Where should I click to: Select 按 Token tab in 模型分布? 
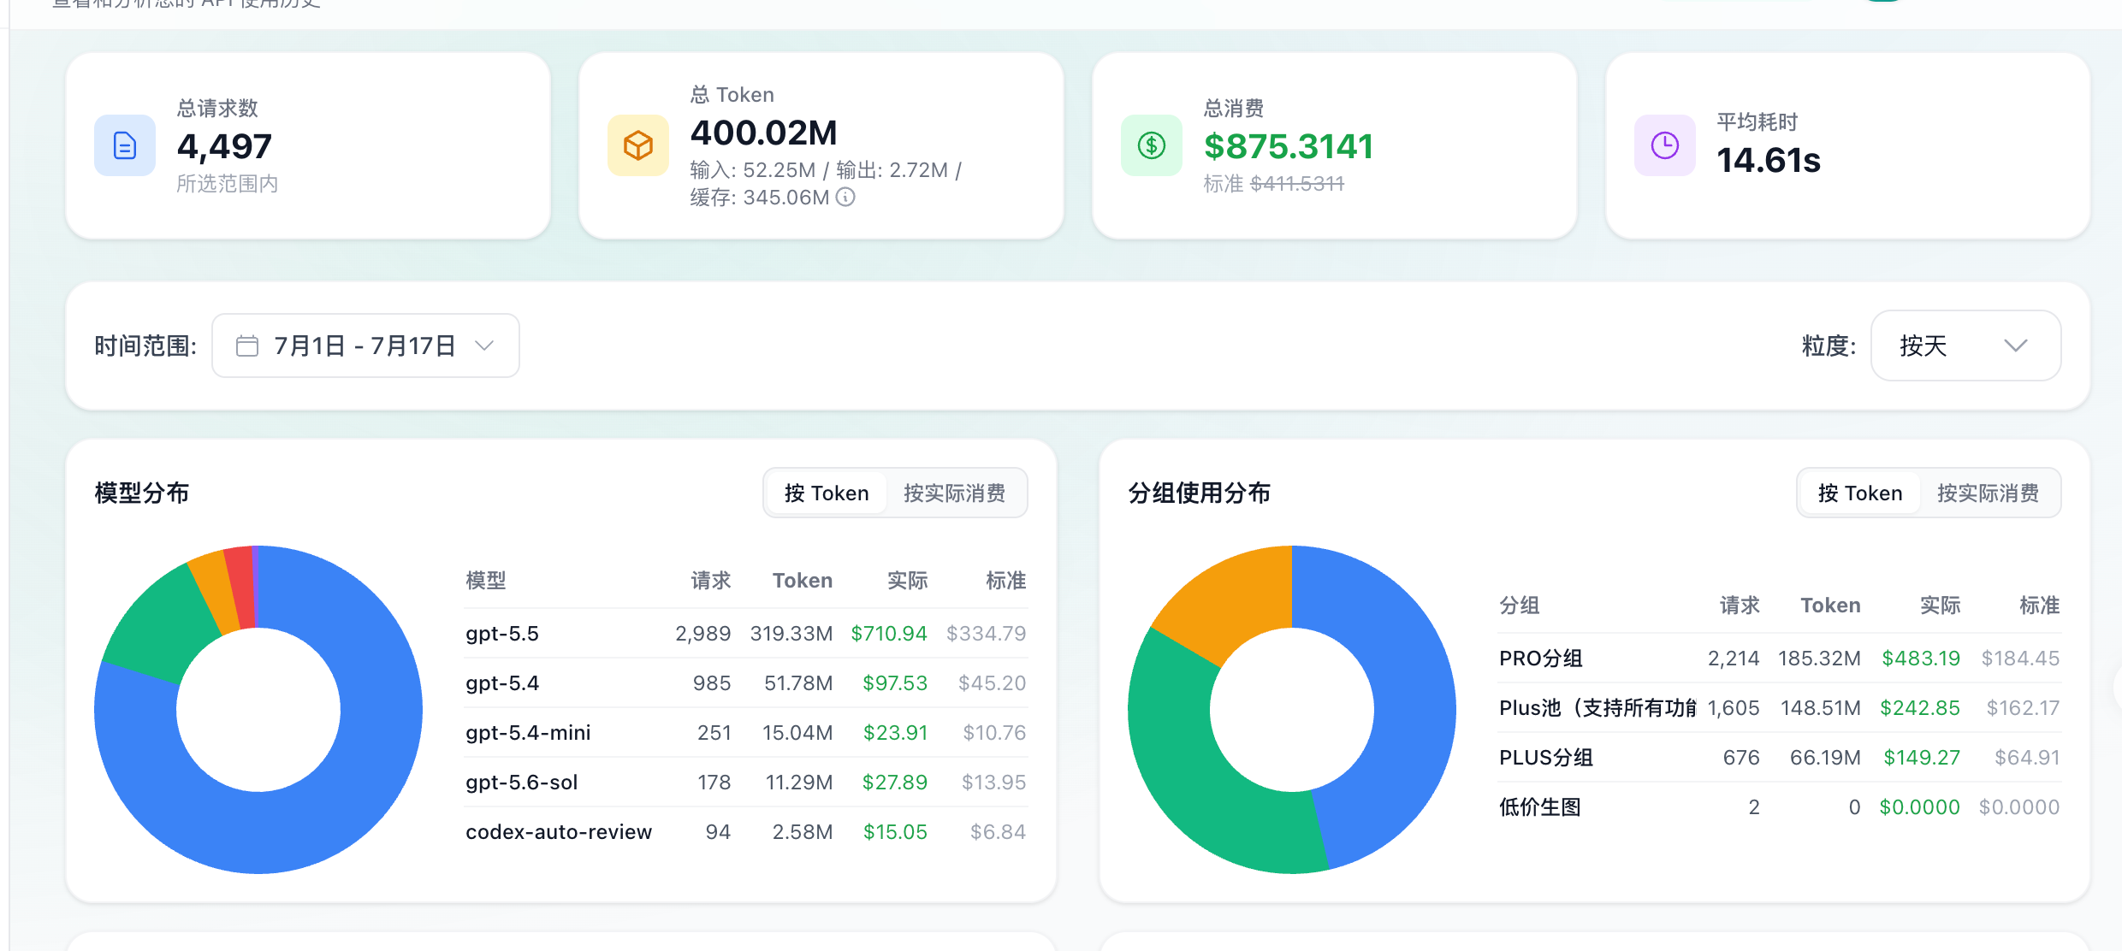pos(827,493)
